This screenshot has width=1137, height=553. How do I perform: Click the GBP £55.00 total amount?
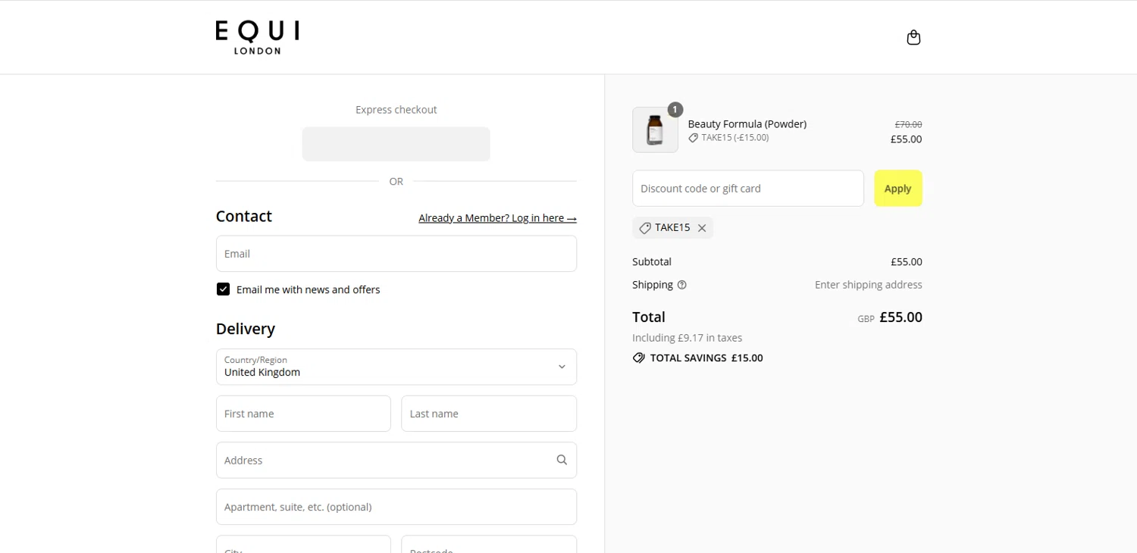[890, 317]
